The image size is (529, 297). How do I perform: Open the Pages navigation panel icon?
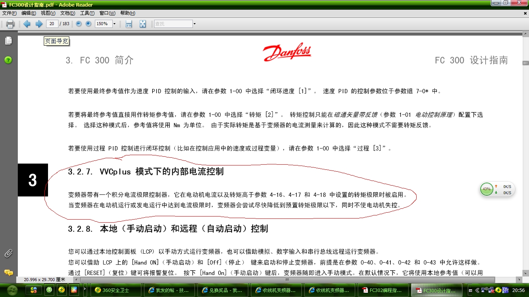tap(8, 41)
